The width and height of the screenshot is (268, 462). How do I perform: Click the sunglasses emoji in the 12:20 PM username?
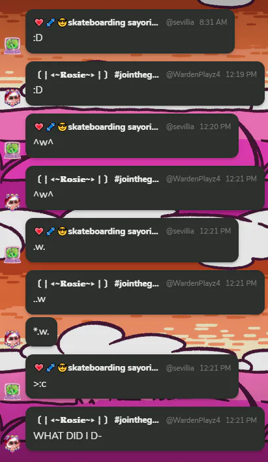click(x=62, y=127)
